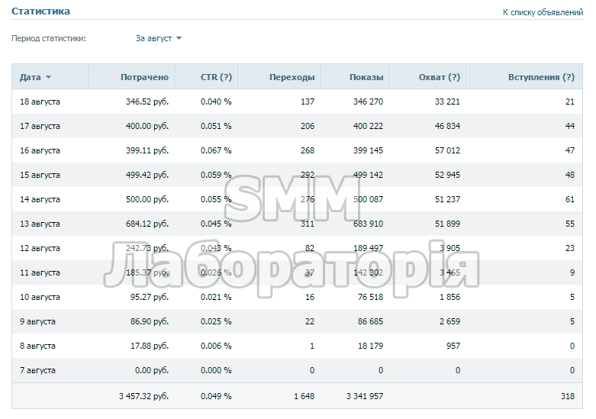Click the '9 августа' row date
596x419 pixels.
38,321
